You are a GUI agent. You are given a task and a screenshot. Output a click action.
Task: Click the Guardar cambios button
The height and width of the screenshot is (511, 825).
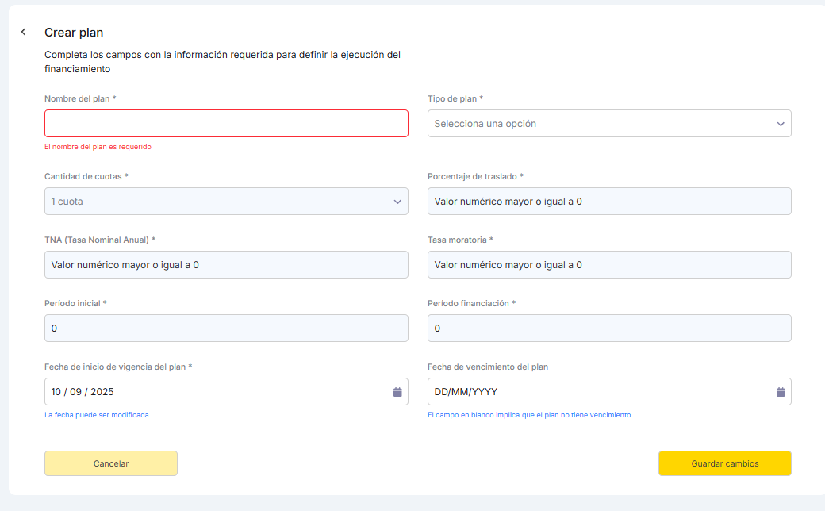click(x=724, y=463)
